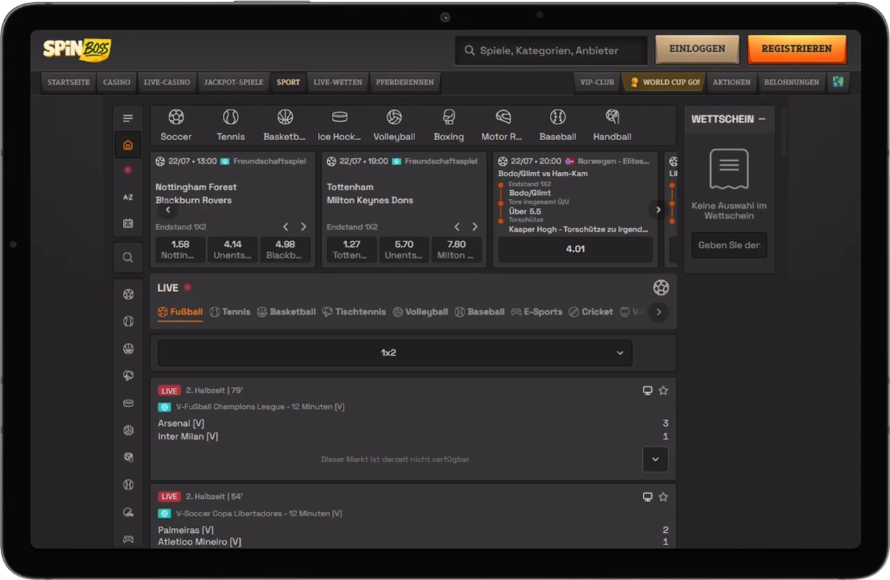The image size is (890, 580).
Task: Favorite the Arsenal vs Inter Milan match
Action: click(x=663, y=391)
